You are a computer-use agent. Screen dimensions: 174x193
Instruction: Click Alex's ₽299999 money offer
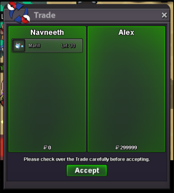pyautogui.click(x=126, y=147)
